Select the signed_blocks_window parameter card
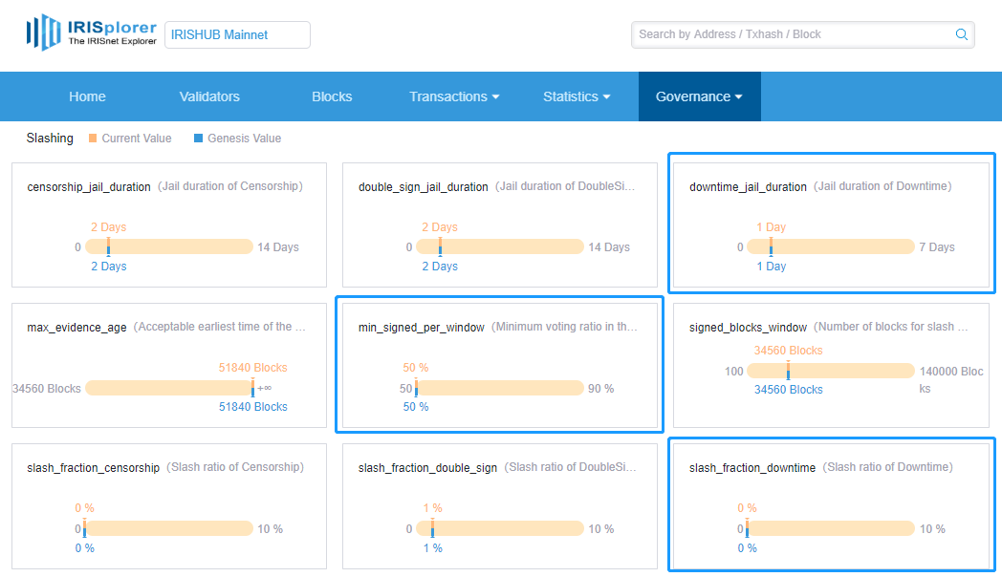 point(831,365)
